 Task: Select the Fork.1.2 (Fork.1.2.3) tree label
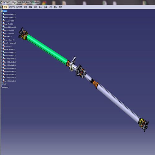click(x=9, y=33)
